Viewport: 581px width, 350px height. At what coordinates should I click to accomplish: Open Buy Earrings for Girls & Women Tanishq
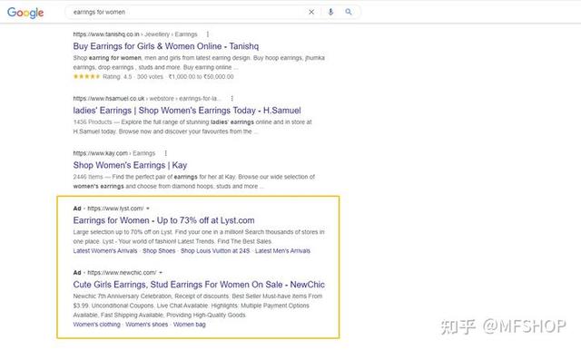[166, 46]
